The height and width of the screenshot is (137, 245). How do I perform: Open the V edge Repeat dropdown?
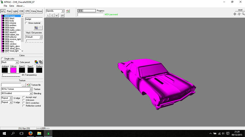(x=11, y=102)
